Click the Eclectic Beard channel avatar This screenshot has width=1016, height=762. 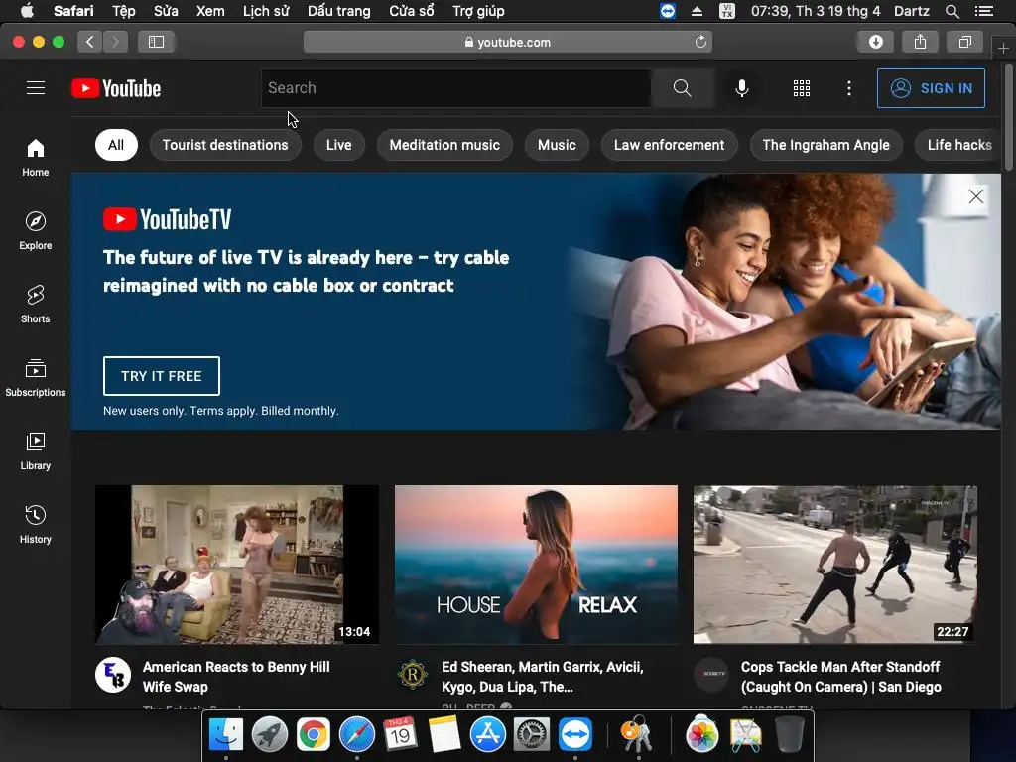[113, 675]
